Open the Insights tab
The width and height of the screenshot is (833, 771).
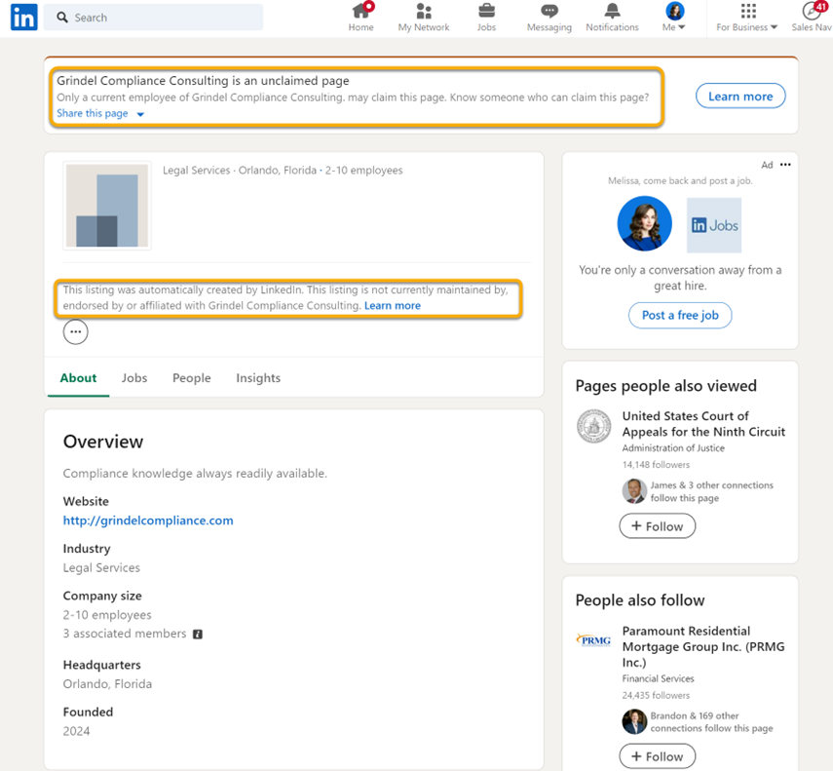[257, 377]
